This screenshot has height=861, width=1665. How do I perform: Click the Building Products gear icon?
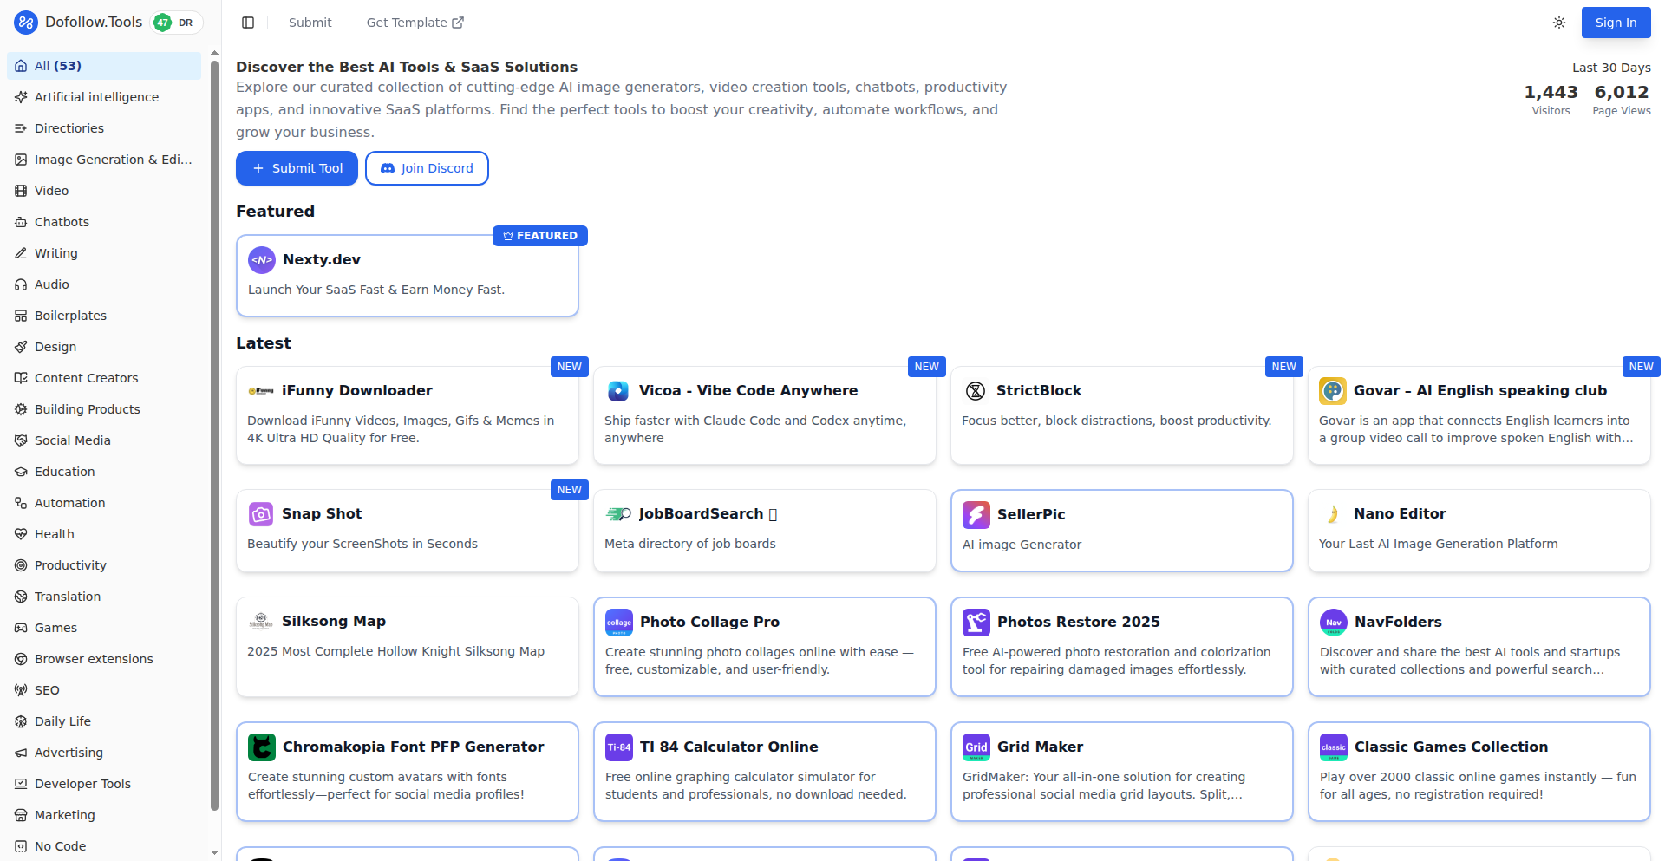click(x=21, y=409)
